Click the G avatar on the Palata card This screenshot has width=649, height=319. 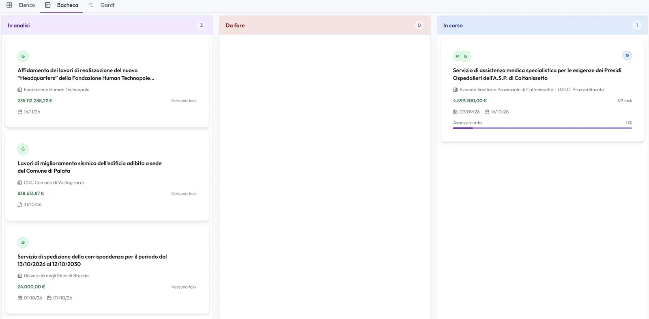(23, 149)
